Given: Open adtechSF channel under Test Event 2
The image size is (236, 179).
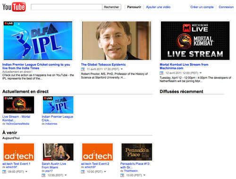Looking at the screenshot, I should click(90, 167).
